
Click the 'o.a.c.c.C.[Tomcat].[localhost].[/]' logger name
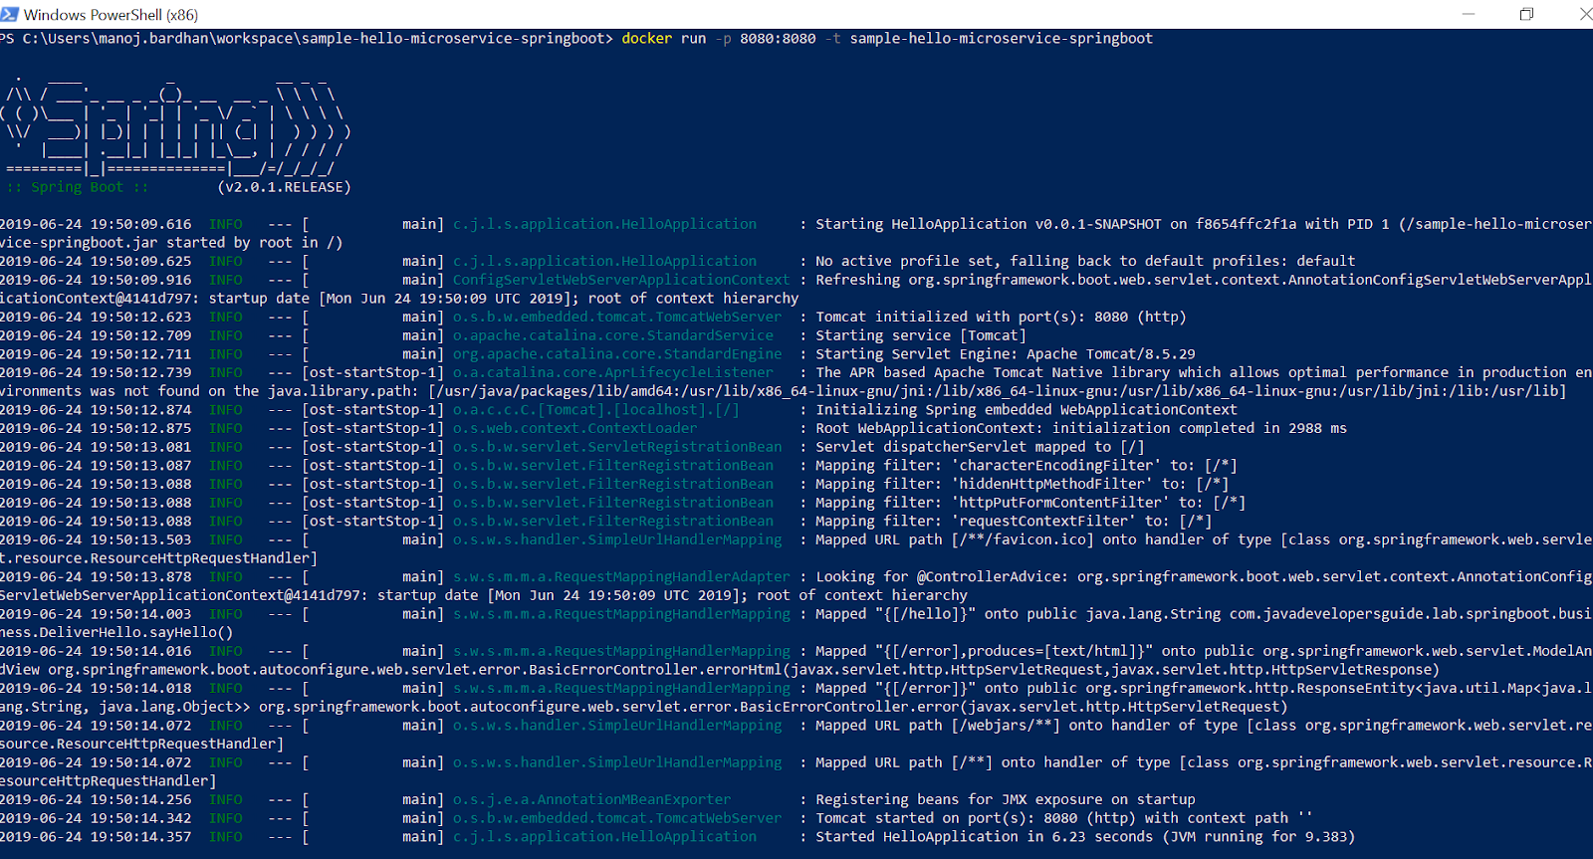[x=596, y=410]
